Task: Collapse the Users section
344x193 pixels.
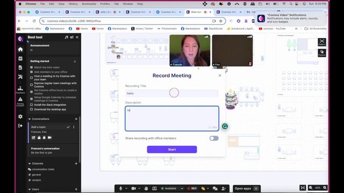Action: (x=30, y=189)
